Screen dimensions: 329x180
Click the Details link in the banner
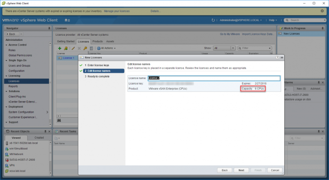(156, 11)
